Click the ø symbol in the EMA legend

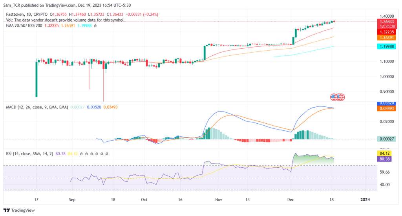coord(95,26)
